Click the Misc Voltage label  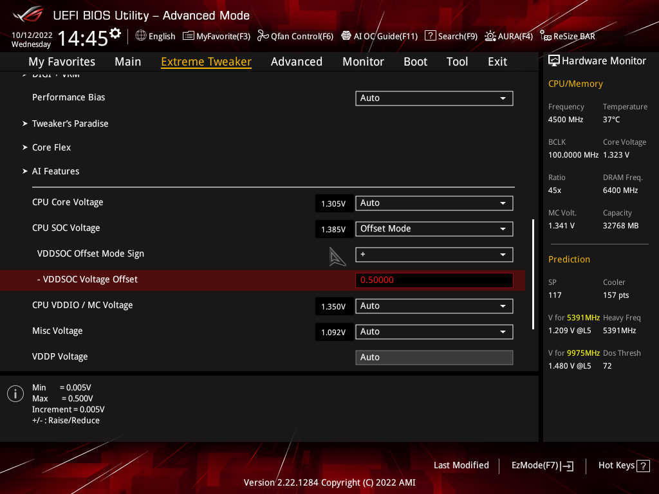57,331
